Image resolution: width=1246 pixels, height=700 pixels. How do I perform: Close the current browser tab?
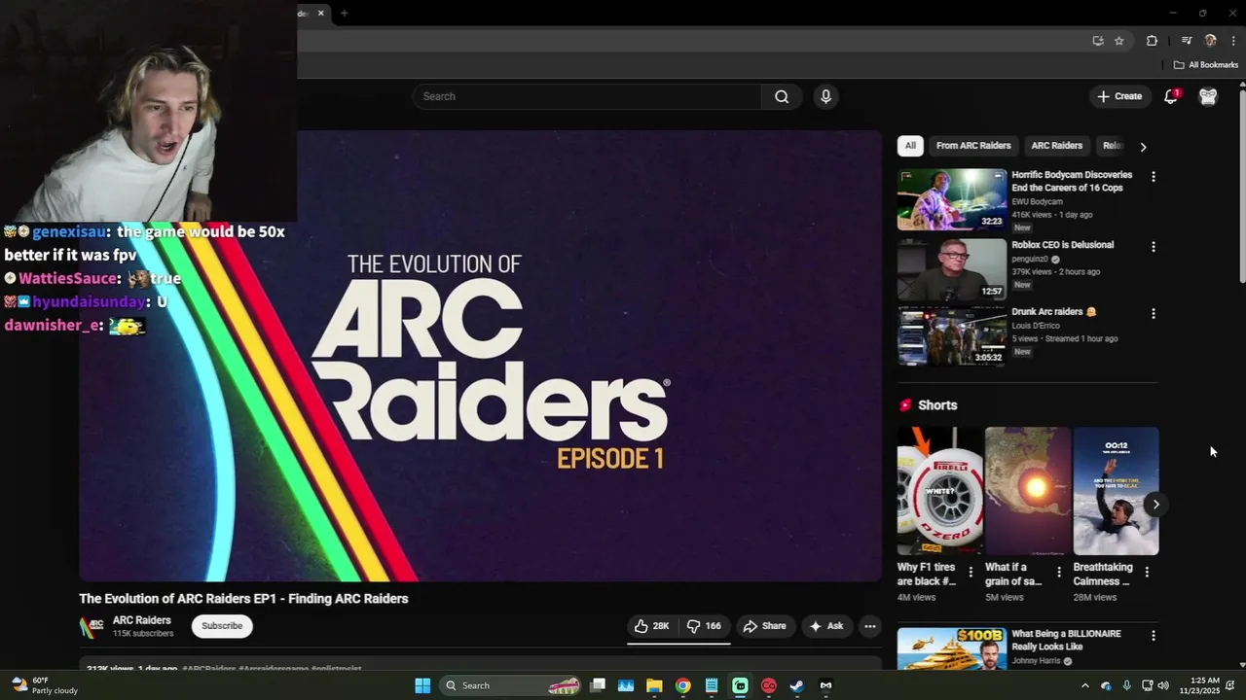[x=320, y=13]
